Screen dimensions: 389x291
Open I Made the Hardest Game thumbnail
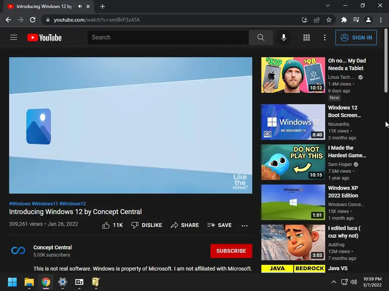point(293,162)
